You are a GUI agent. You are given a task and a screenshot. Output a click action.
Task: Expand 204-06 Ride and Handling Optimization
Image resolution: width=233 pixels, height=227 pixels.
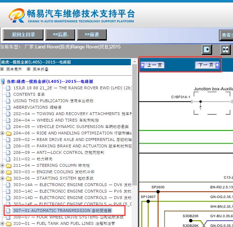tap(2, 133)
